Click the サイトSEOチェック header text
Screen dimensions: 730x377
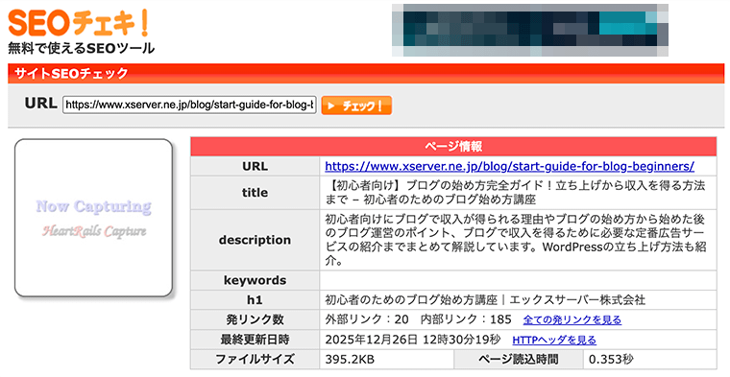pos(71,74)
